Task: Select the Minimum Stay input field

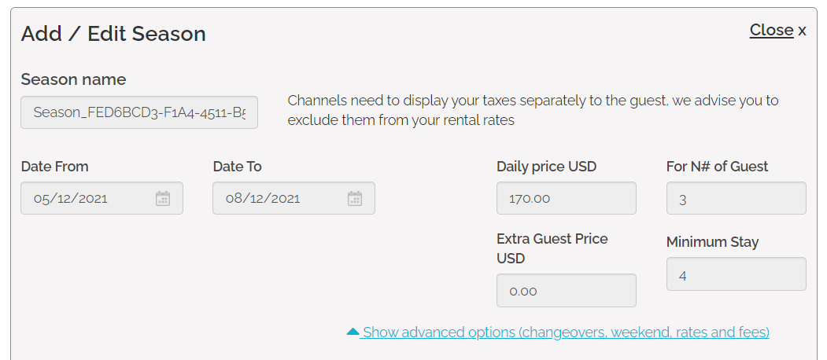Action: (736, 274)
